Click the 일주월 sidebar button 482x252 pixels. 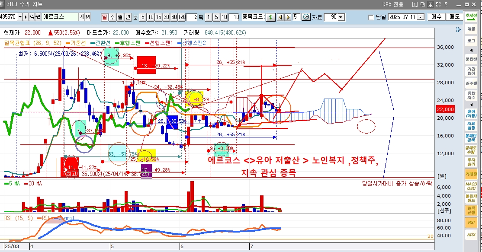(x=471, y=83)
